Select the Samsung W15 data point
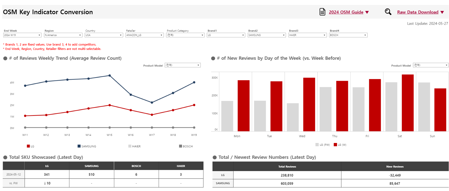Viewport: 449px width, 191px height. point(110,76)
